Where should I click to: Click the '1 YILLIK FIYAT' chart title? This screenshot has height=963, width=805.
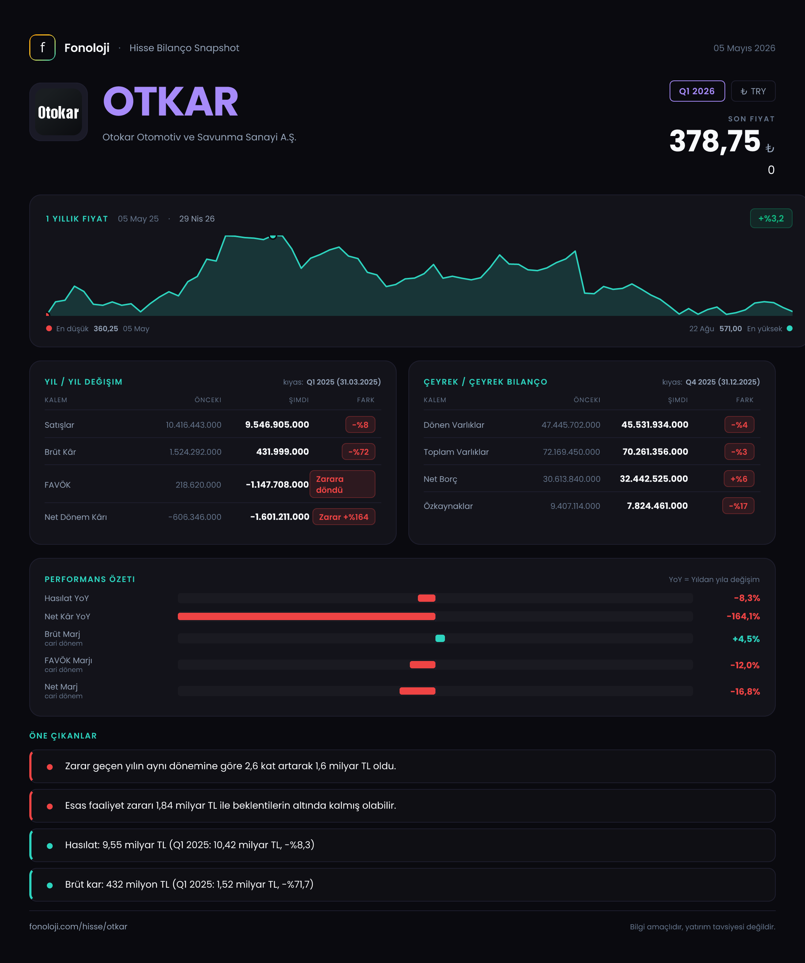tap(77, 219)
